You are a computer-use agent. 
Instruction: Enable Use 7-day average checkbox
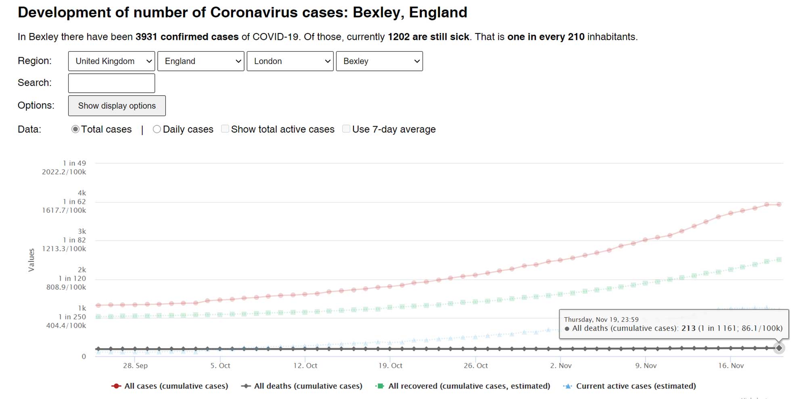346,129
